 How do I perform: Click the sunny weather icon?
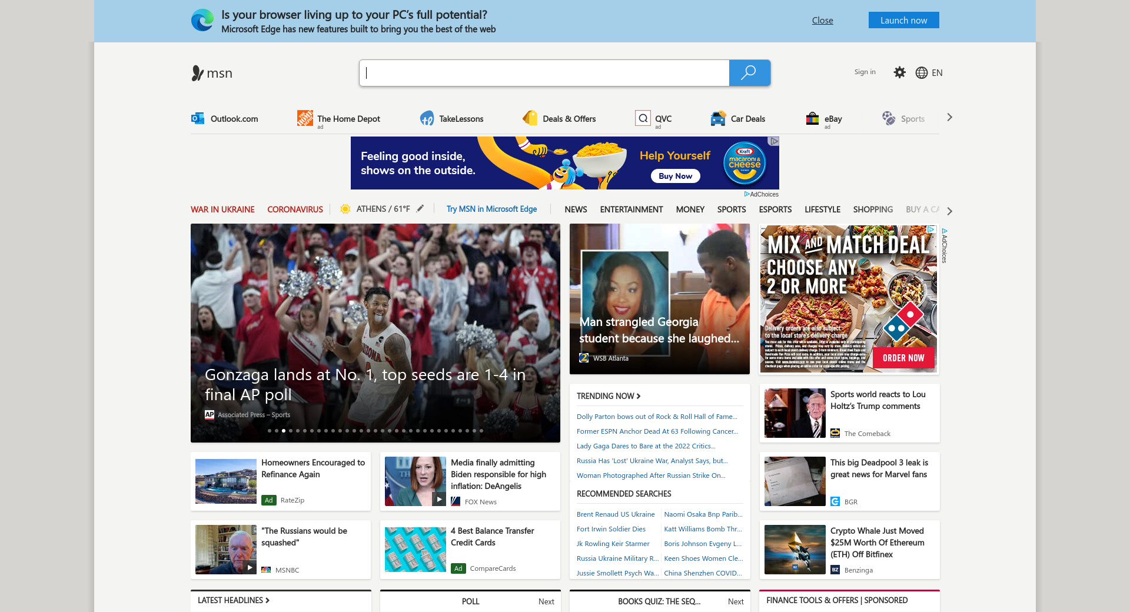click(x=345, y=209)
